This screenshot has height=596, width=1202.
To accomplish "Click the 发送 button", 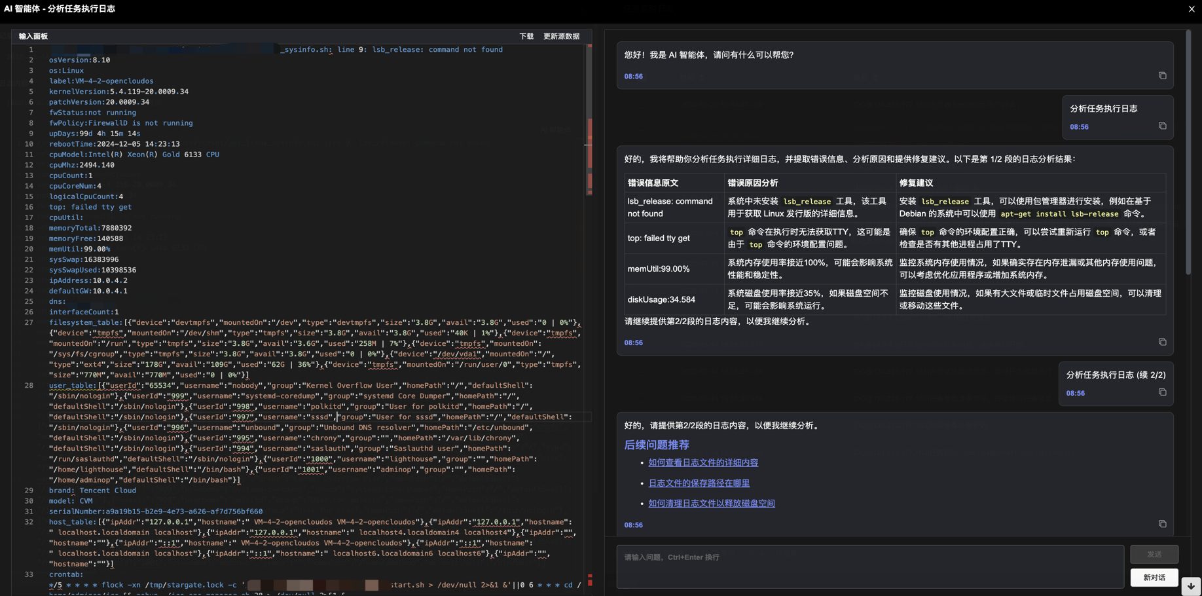I will (1154, 554).
